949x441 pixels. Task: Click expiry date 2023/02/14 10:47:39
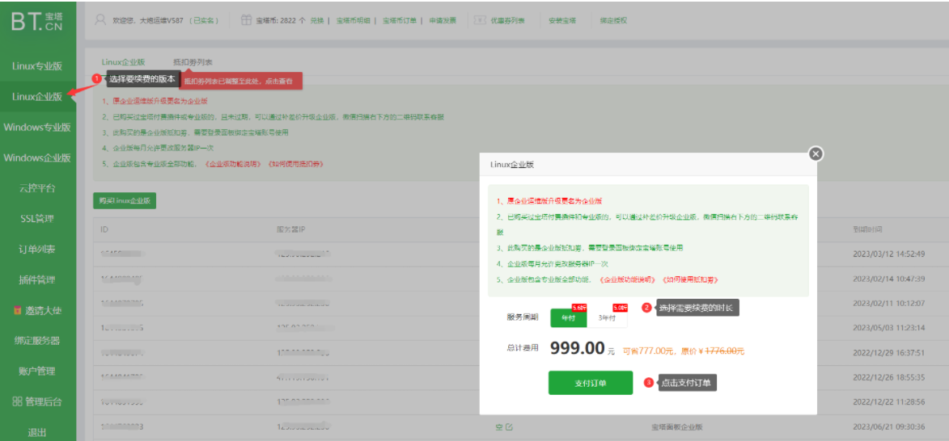click(x=889, y=279)
